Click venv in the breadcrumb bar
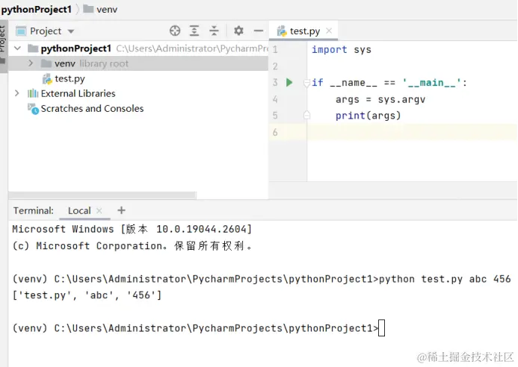The height and width of the screenshot is (367, 518). pos(107,10)
